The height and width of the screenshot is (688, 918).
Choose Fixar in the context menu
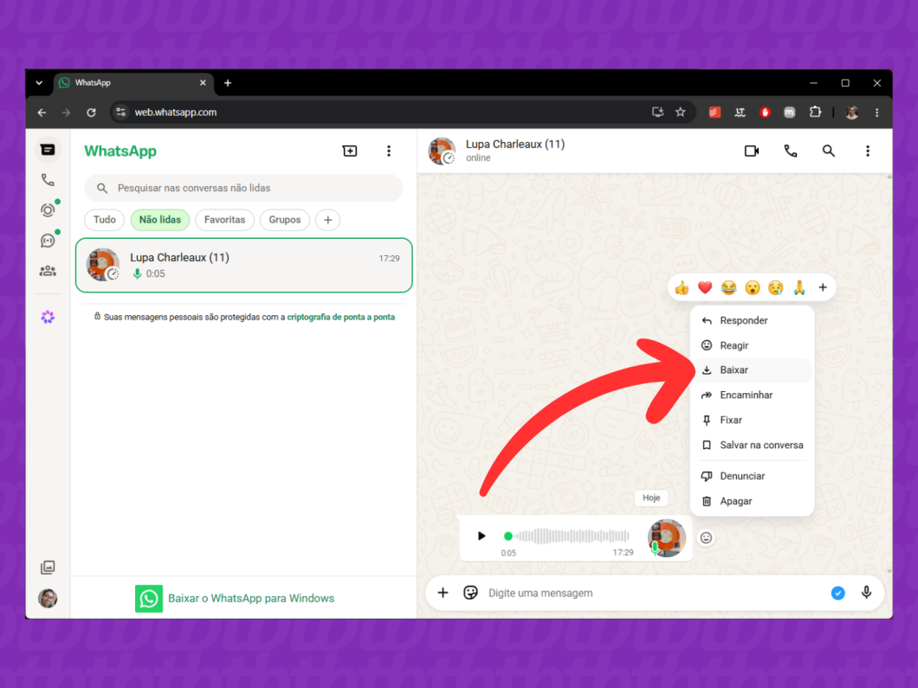(753, 420)
